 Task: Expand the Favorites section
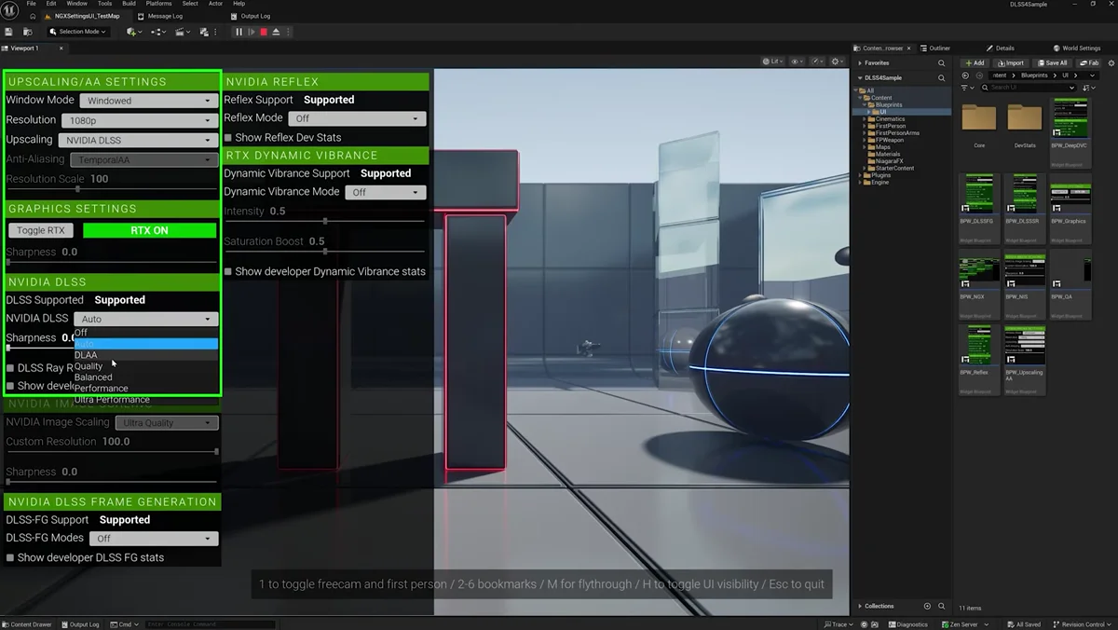pos(860,63)
